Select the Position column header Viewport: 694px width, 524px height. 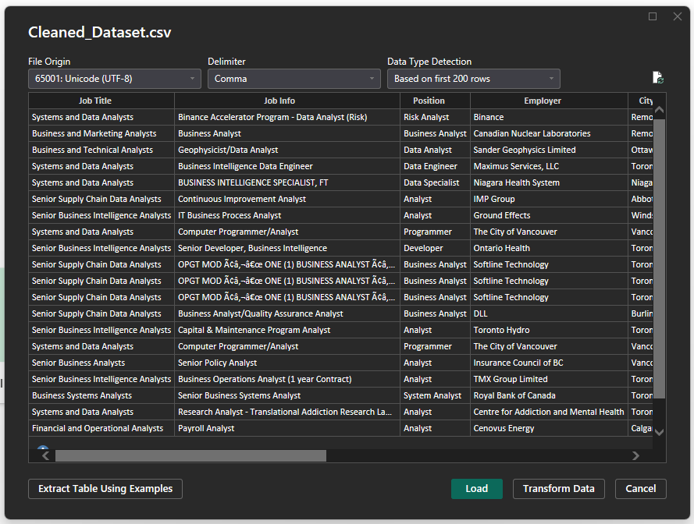(435, 101)
